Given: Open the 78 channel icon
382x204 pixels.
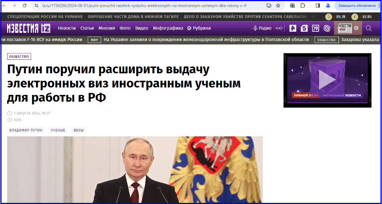Looking at the screenshot, I should (315, 28).
